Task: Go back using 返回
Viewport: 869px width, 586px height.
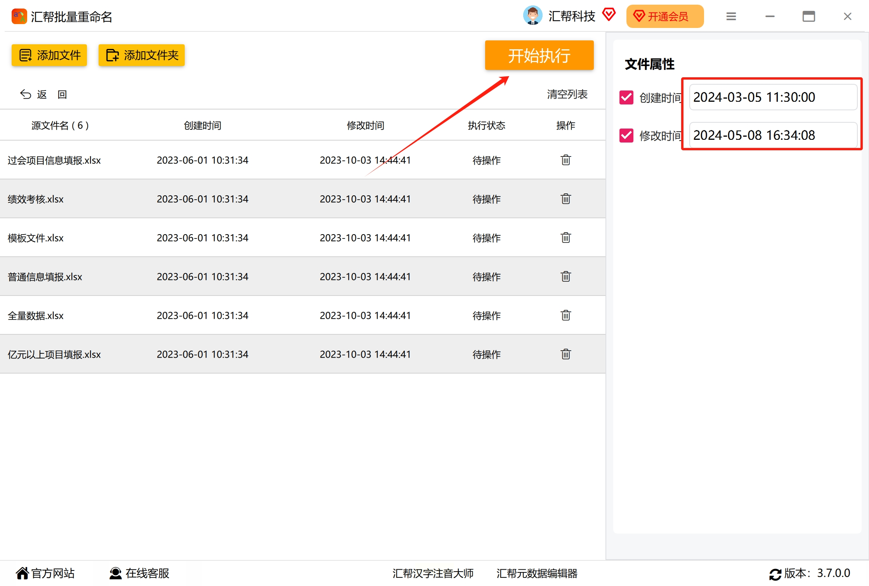Action: tap(43, 94)
